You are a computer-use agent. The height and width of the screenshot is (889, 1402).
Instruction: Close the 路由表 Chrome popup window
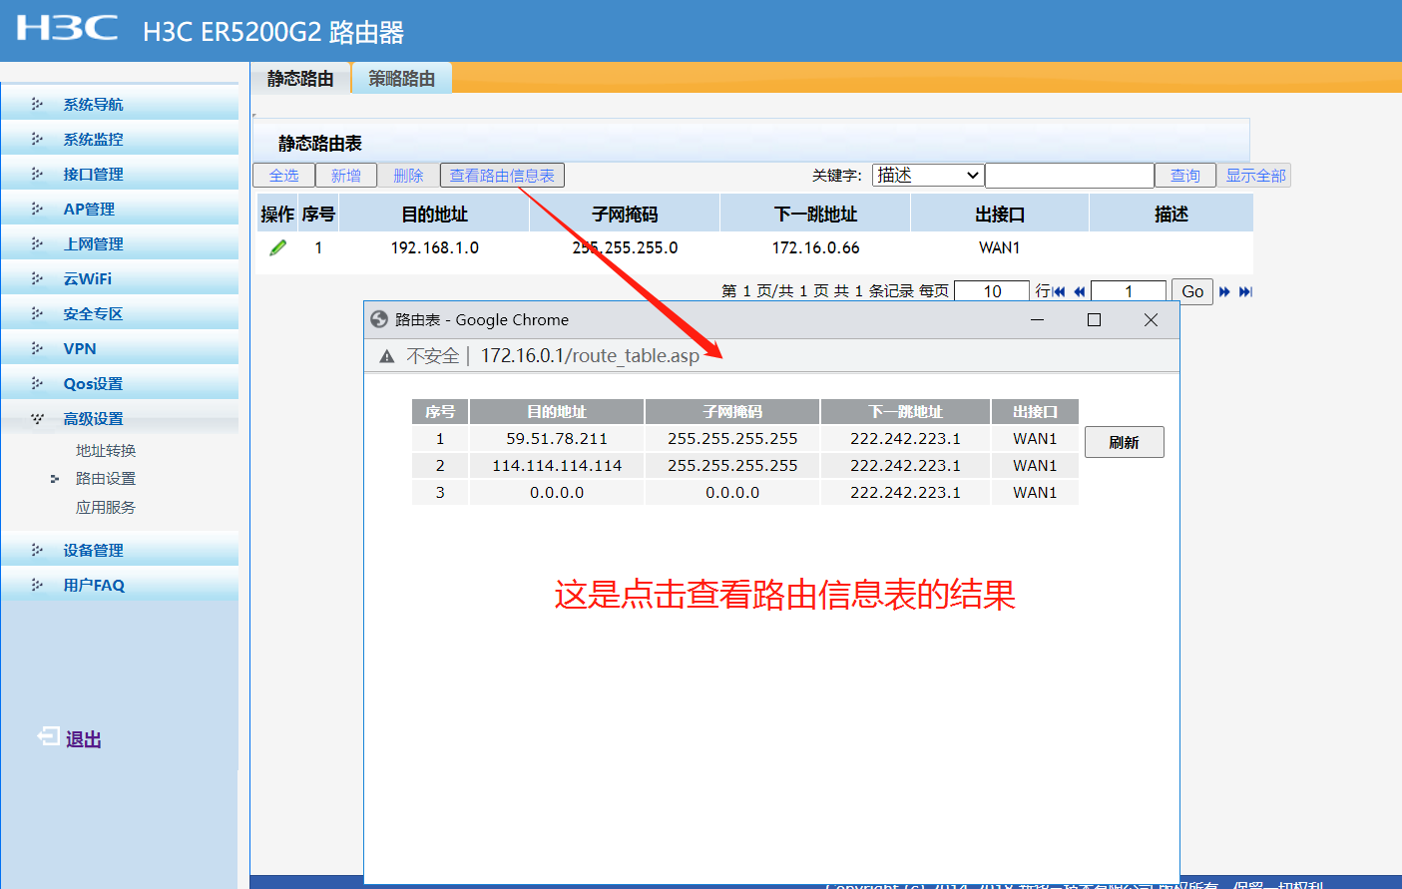1151,319
